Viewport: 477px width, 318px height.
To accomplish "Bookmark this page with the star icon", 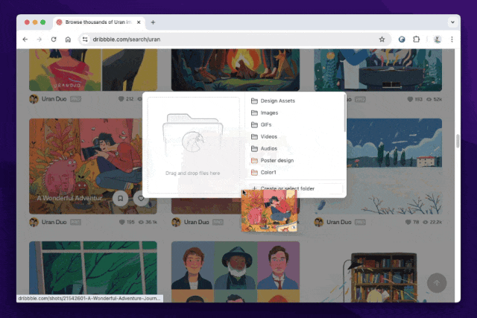I will (382, 39).
